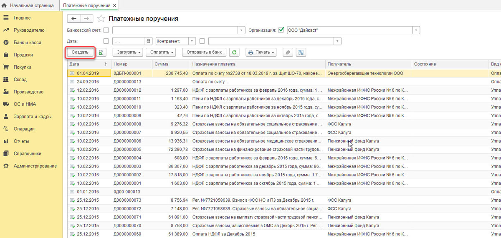Click the Создать button
The height and width of the screenshot is (238, 501).
[x=80, y=53]
